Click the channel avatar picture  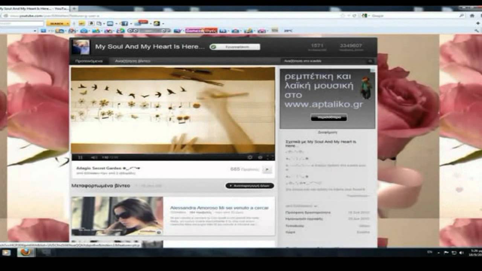coord(81,47)
